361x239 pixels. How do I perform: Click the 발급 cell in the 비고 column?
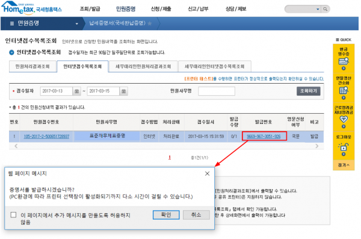pos(314,136)
